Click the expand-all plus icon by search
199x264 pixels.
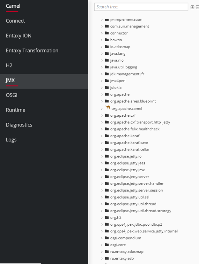pos(192,7)
